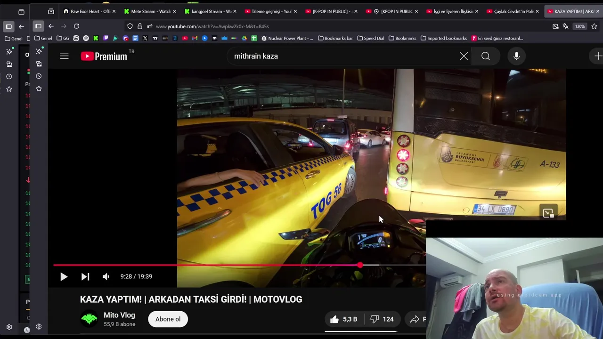
Task: View site security padlock info
Action: click(140, 26)
